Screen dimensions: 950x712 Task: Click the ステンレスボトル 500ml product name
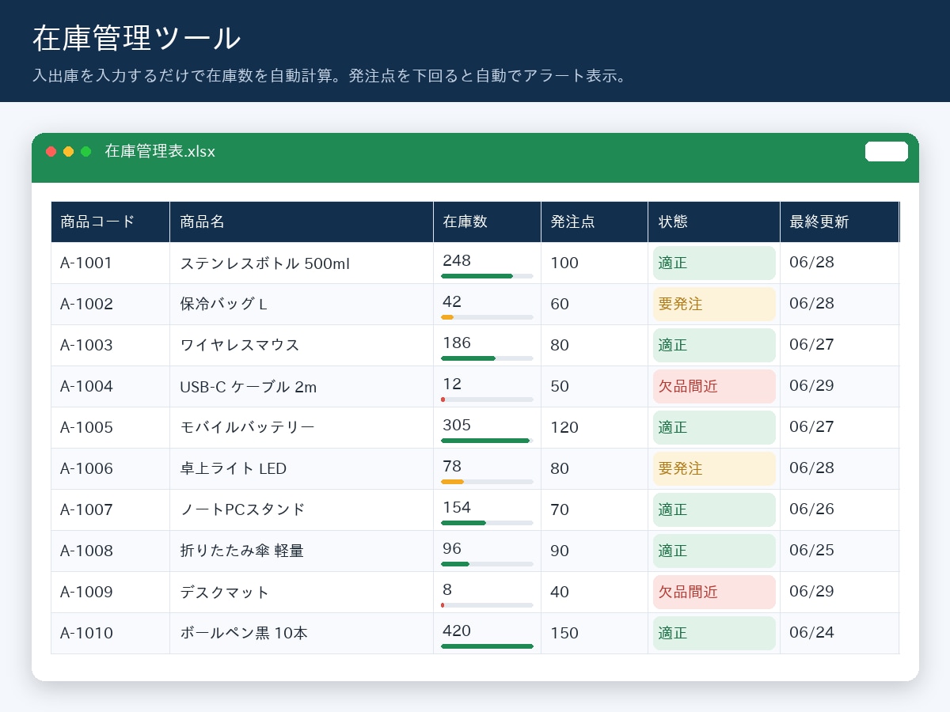pos(265,263)
